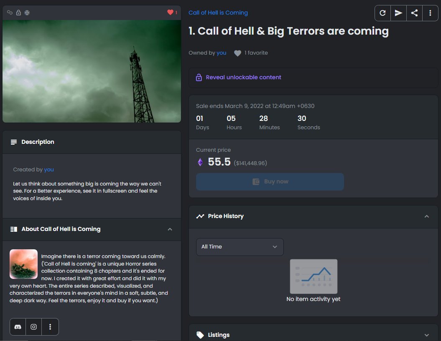Expand the Listings panel
441x341 pixels.
point(427,335)
